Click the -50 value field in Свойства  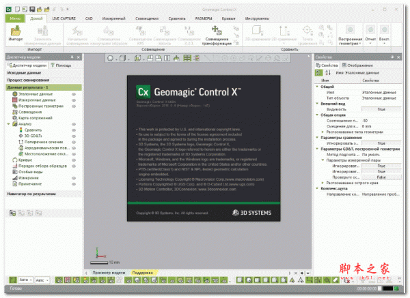pos(381,121)
